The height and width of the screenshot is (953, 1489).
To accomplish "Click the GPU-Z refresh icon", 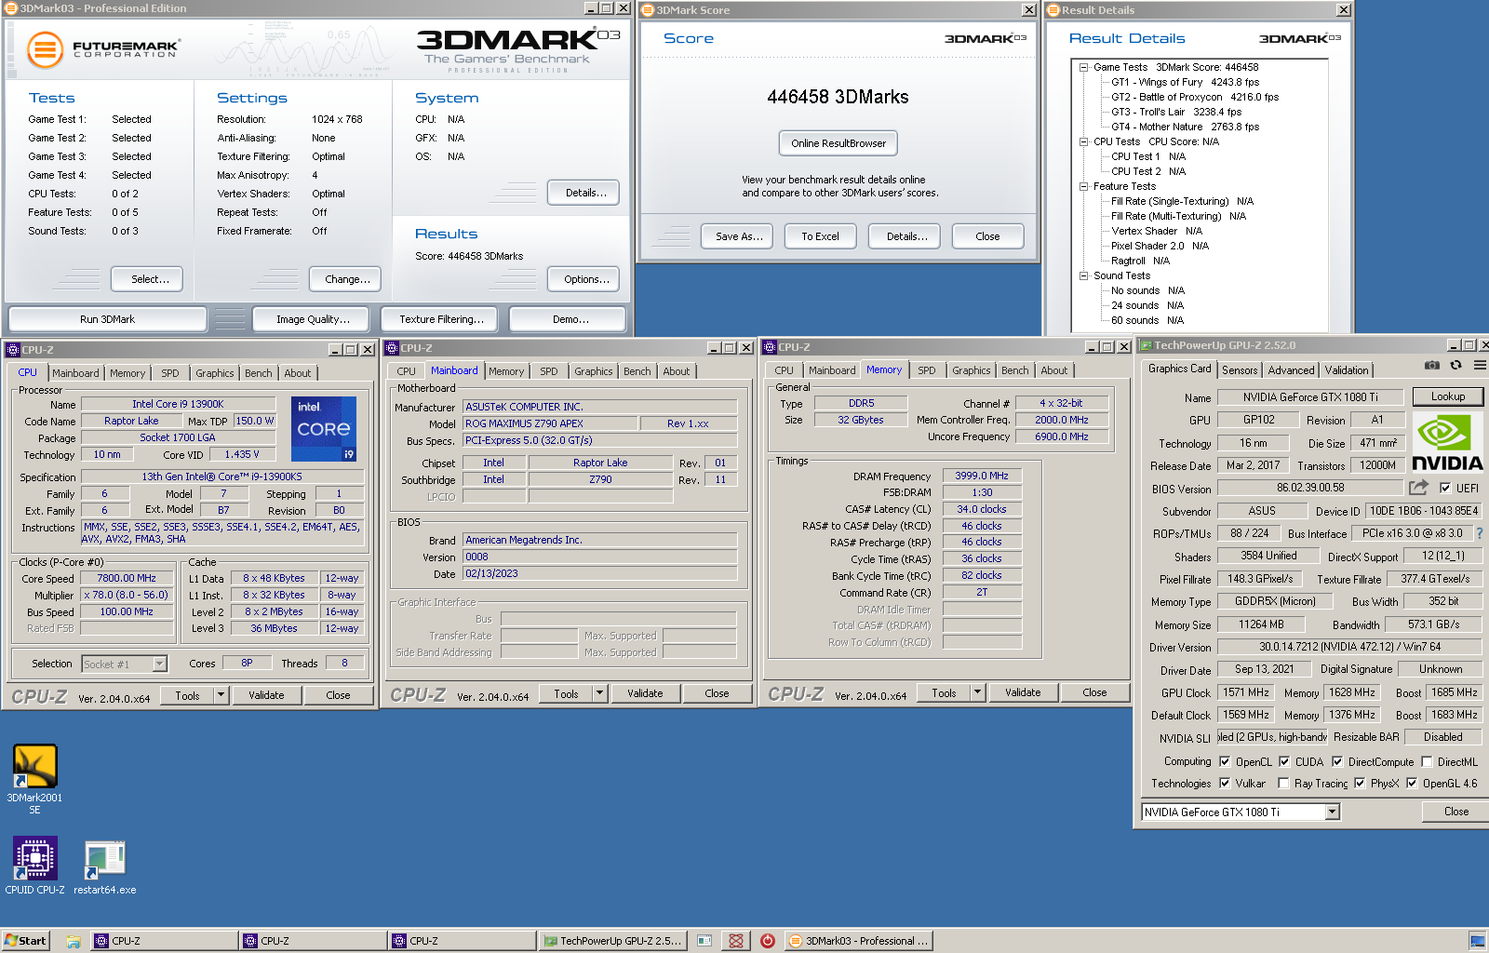I will click(x=1456, y=366).
